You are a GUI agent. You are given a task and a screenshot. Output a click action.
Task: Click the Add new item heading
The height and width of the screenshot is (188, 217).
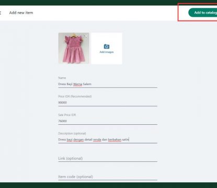[x=21, y=13]
